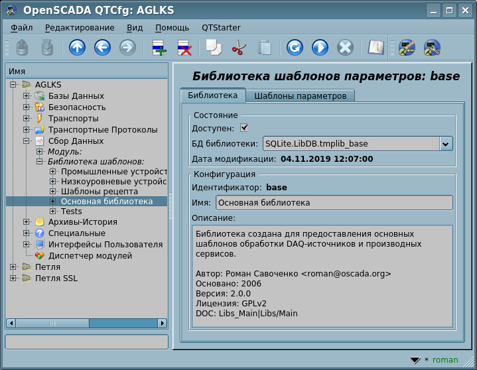The height and width of the screenshot is (370, 477).
Task: Collapse the AGLKS root tree node
Action: [13, 84]
